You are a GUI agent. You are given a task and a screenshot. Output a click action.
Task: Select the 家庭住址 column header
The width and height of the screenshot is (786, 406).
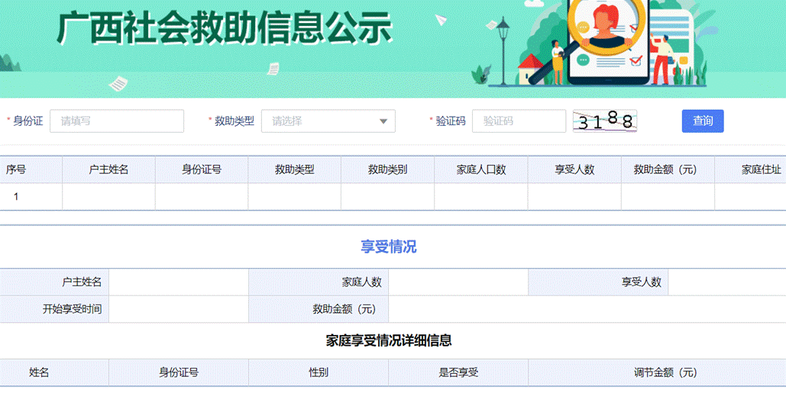[x=761, y=169]
